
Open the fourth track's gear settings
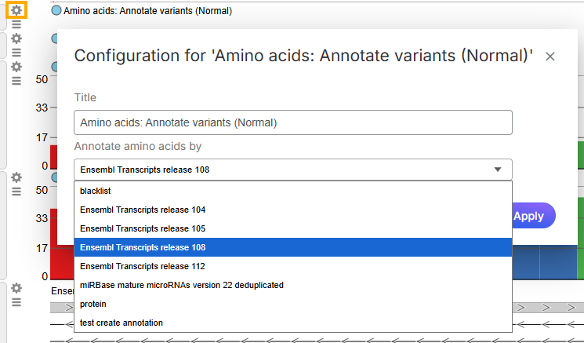pyautogui.click(x=16, y=177)
